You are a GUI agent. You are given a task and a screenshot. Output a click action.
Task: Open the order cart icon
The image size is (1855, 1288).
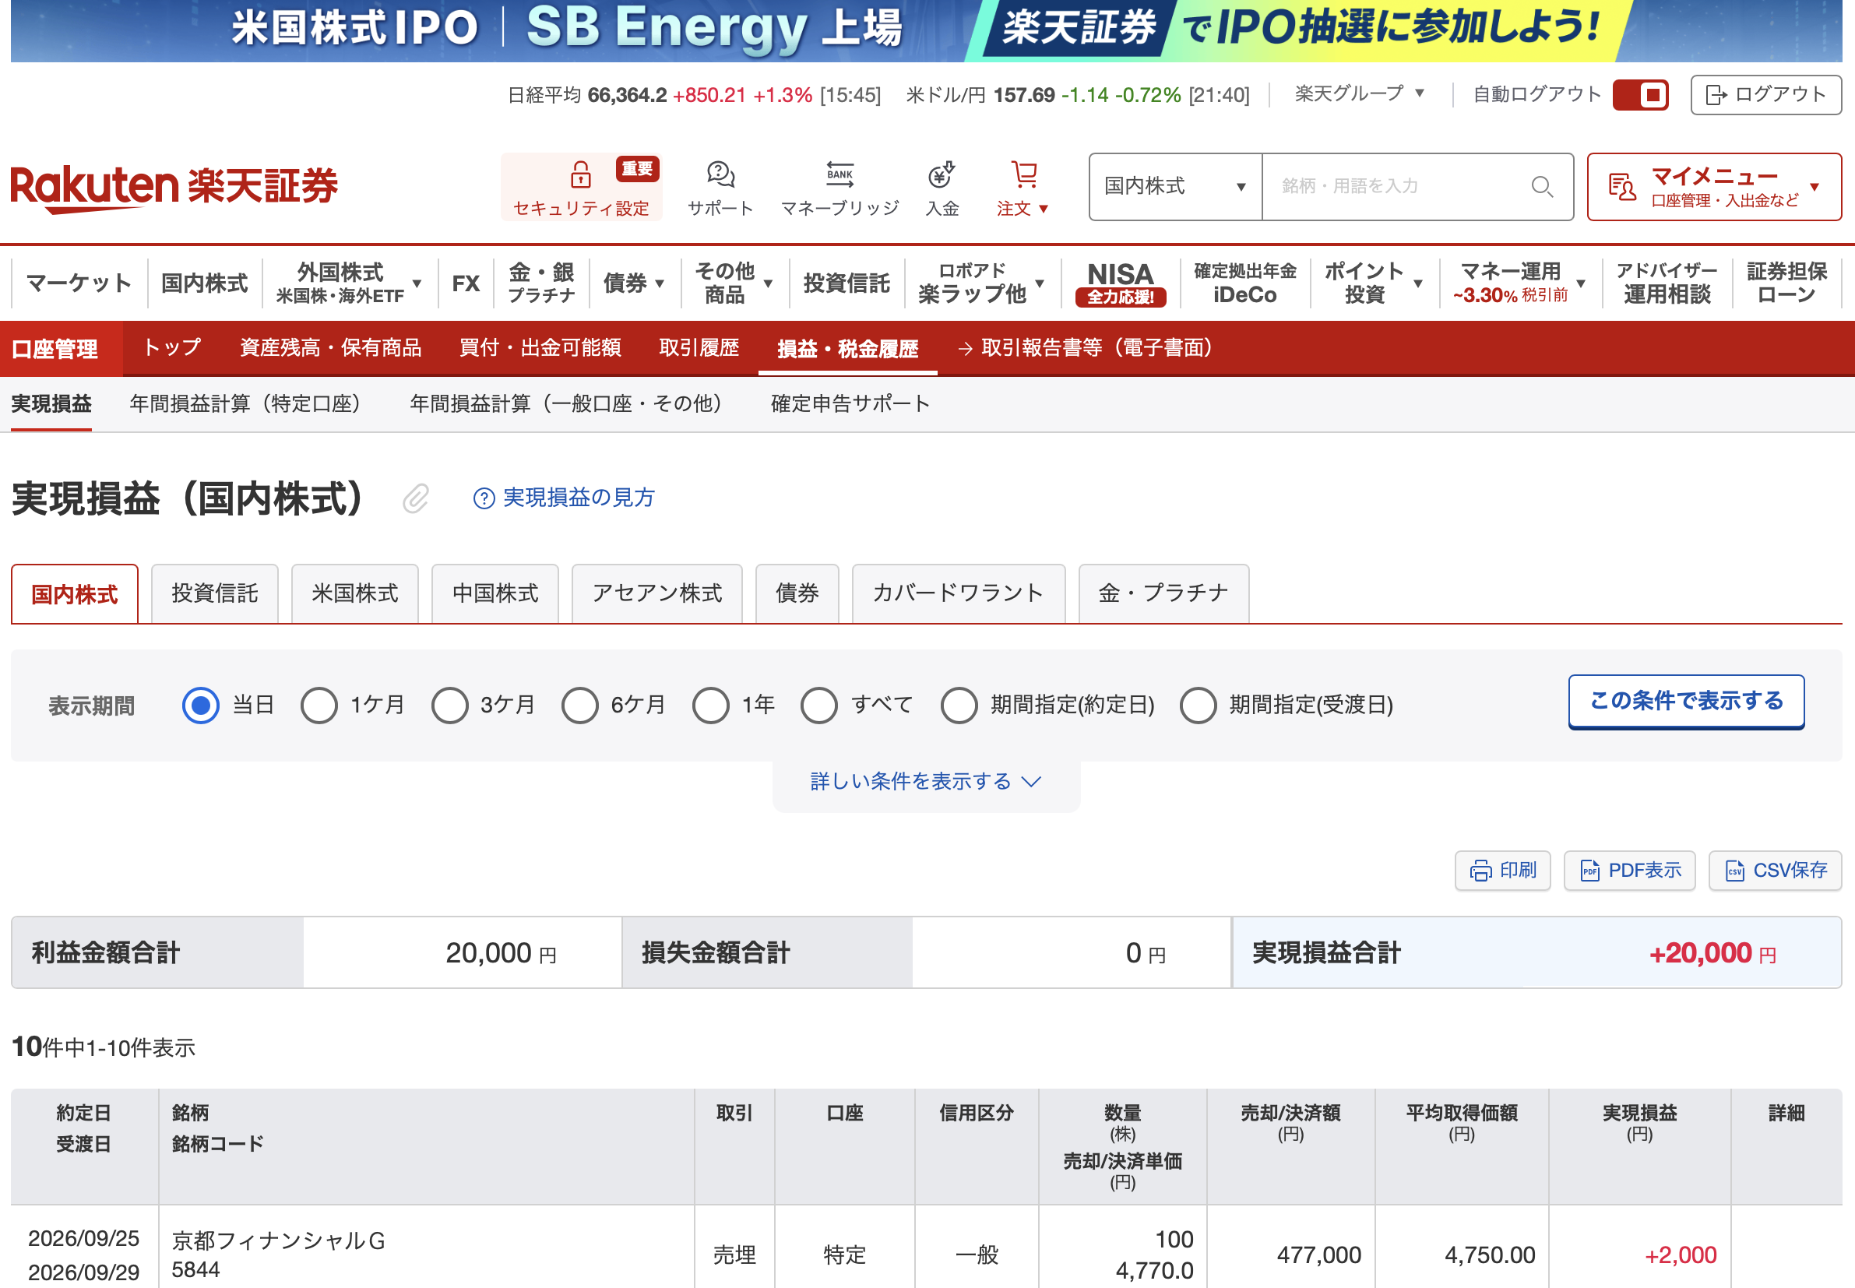click(x=1023, y=174)
